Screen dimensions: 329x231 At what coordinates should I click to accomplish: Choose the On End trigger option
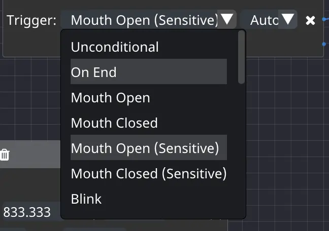pos(149,71)
